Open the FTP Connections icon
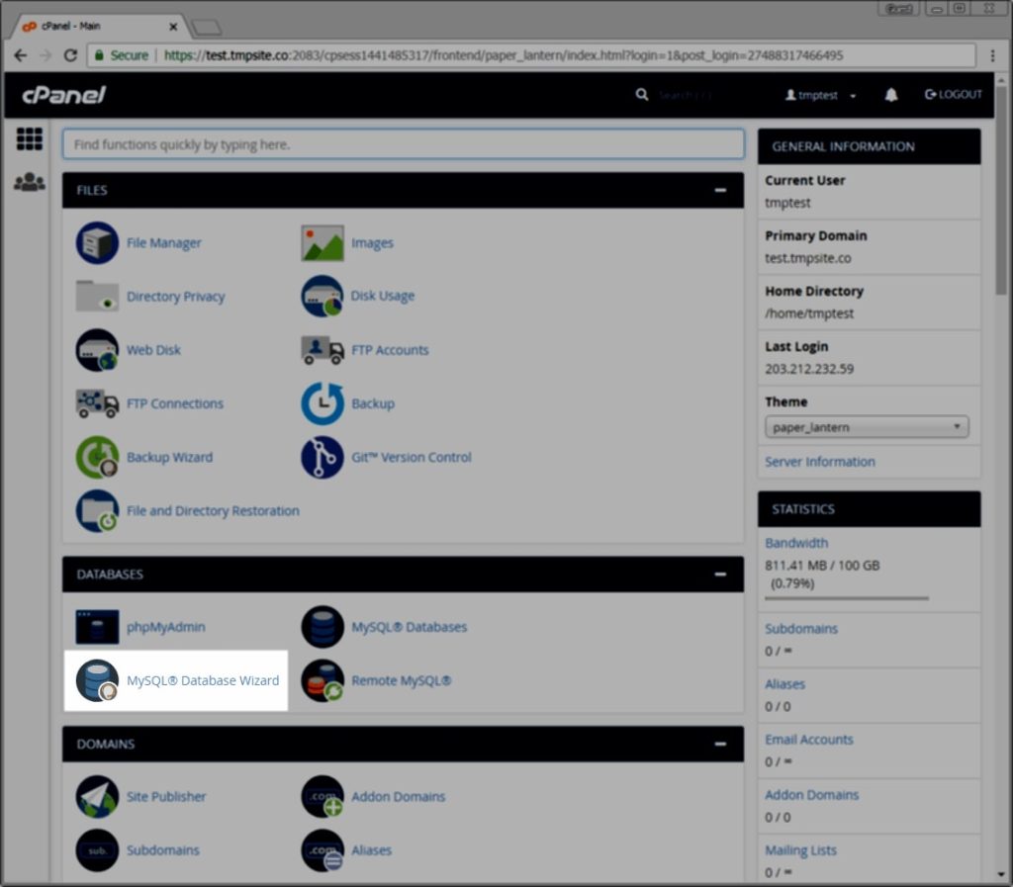 (97, 403)
